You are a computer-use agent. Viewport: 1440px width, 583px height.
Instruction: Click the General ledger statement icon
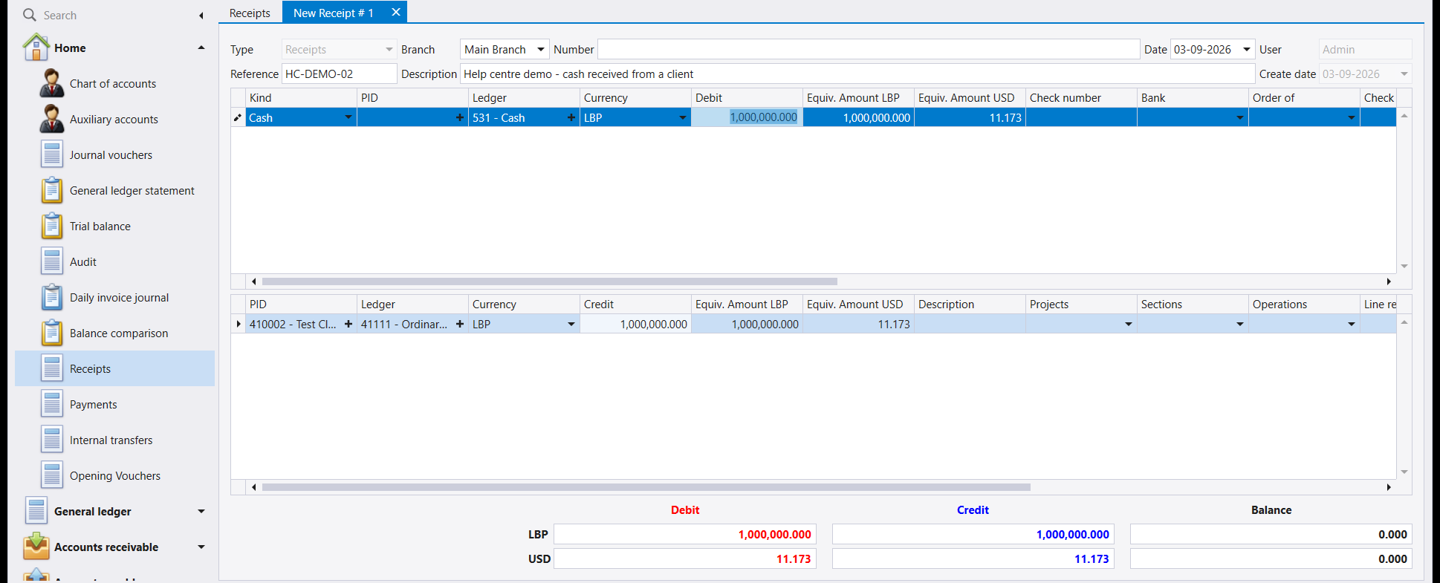point(52,190)
